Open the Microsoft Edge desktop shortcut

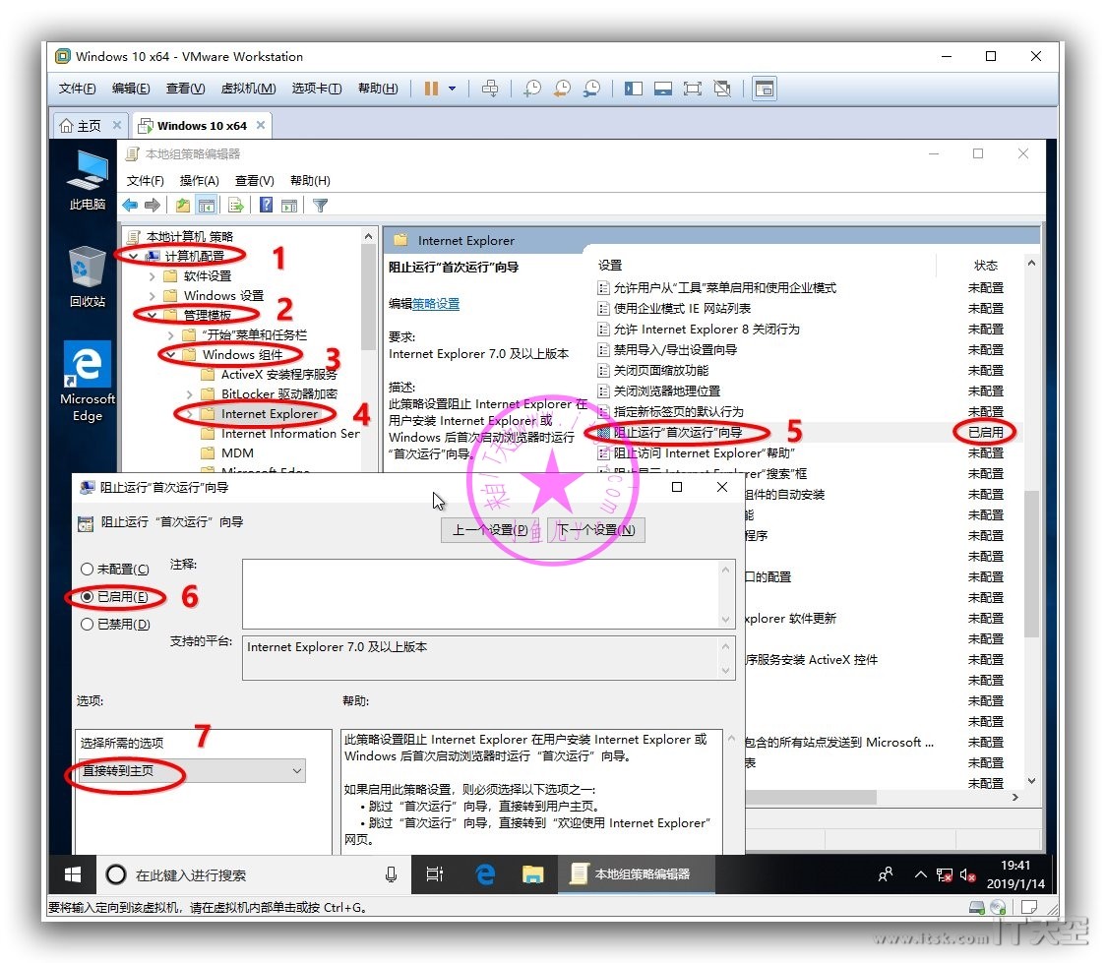point(88,382)
